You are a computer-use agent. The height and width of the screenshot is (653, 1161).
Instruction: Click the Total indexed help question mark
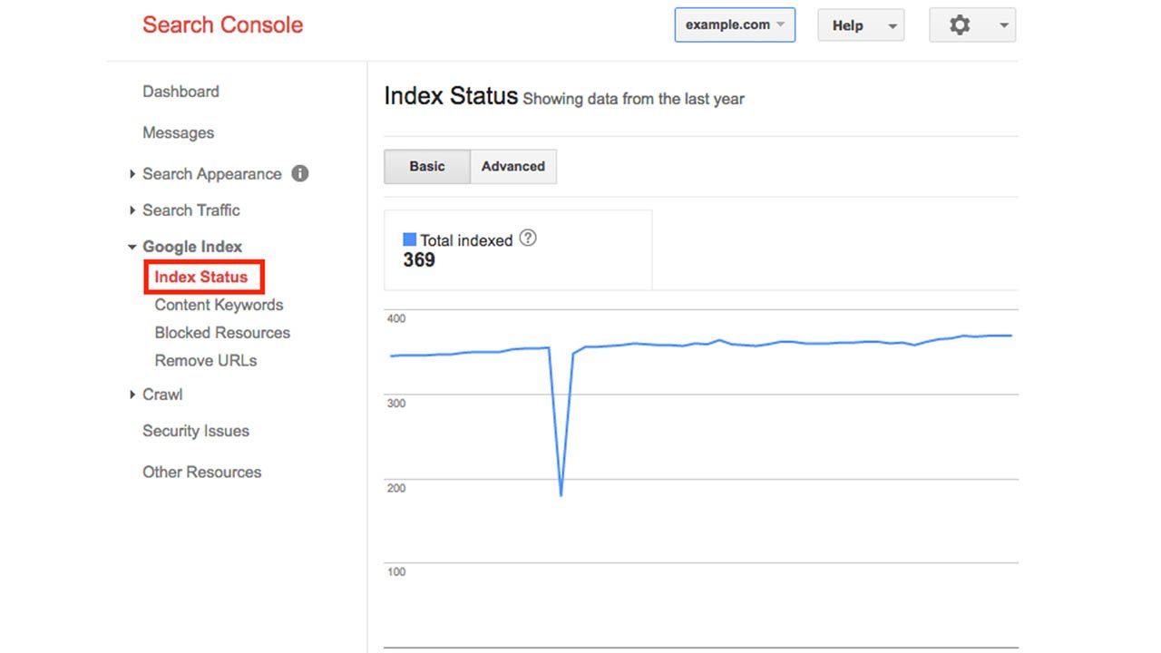click(x=528, y=238)
